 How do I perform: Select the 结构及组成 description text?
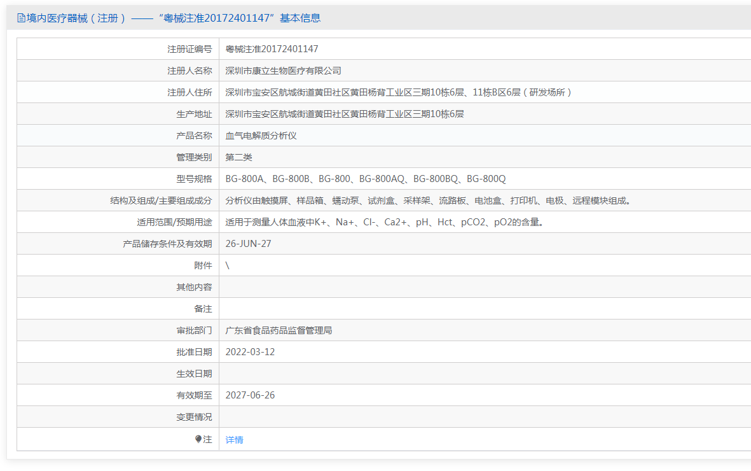pyautogui.click(x=429, y=200)
